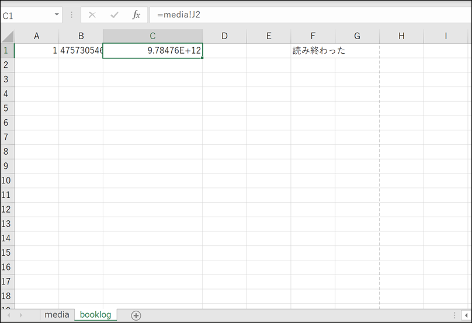
Task: Click the horizontal scroll left arrow
Action: pyautogui.click(x=466, y=315)
